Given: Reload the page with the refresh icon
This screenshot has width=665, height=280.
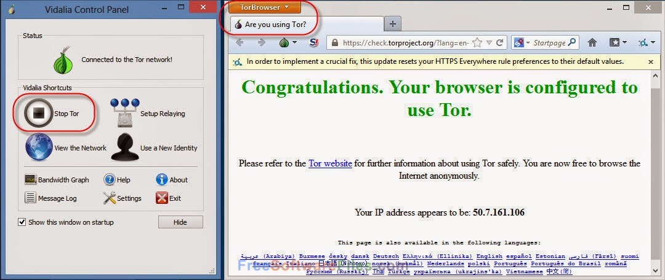Looking at the screenshot, I should tap(499, 42).
